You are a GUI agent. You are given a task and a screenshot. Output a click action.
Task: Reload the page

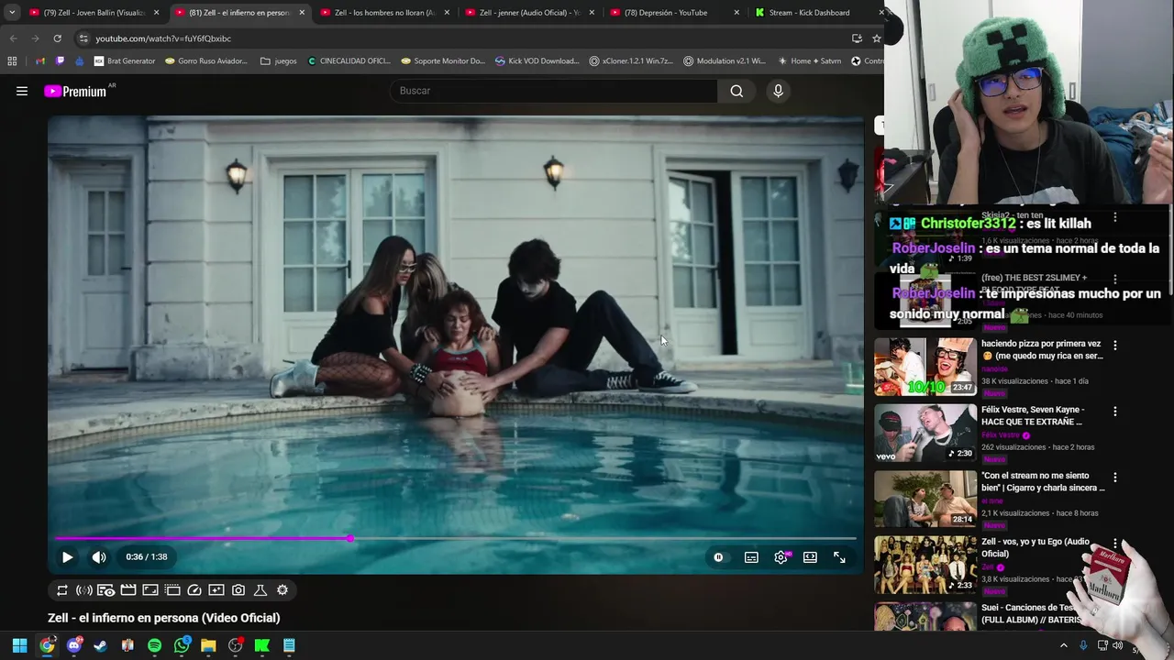[57, 38]
